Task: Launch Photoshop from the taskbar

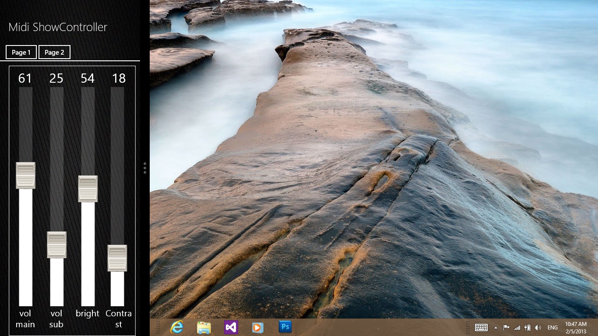Action: 285,327
